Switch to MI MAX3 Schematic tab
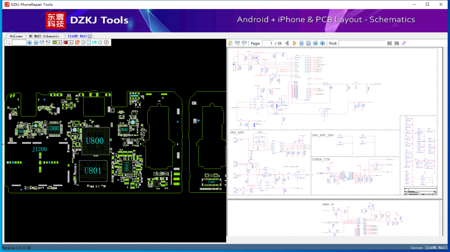Screen dimensions: 450x252 [44, 36]
